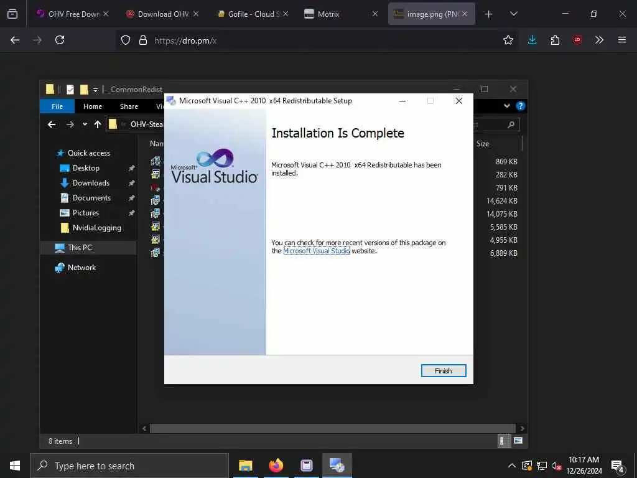637x478 pixels.
Task: Open Pictures in the navigation pane
Action: [x=85, y=213]
